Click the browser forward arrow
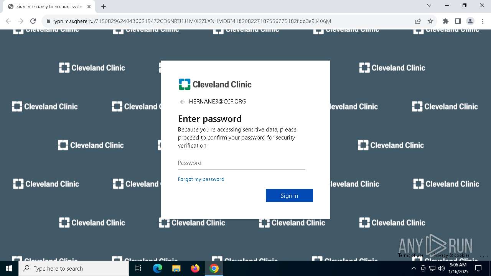 click(x=21, y=21)
